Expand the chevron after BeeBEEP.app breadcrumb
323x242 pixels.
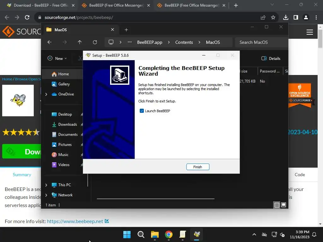click(169, 42)
